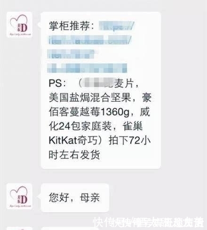Image resolution: width=207 pixels, height=230 pixels.
Task: Click the KitKat奇巧 text
Action: coord(73,140)
